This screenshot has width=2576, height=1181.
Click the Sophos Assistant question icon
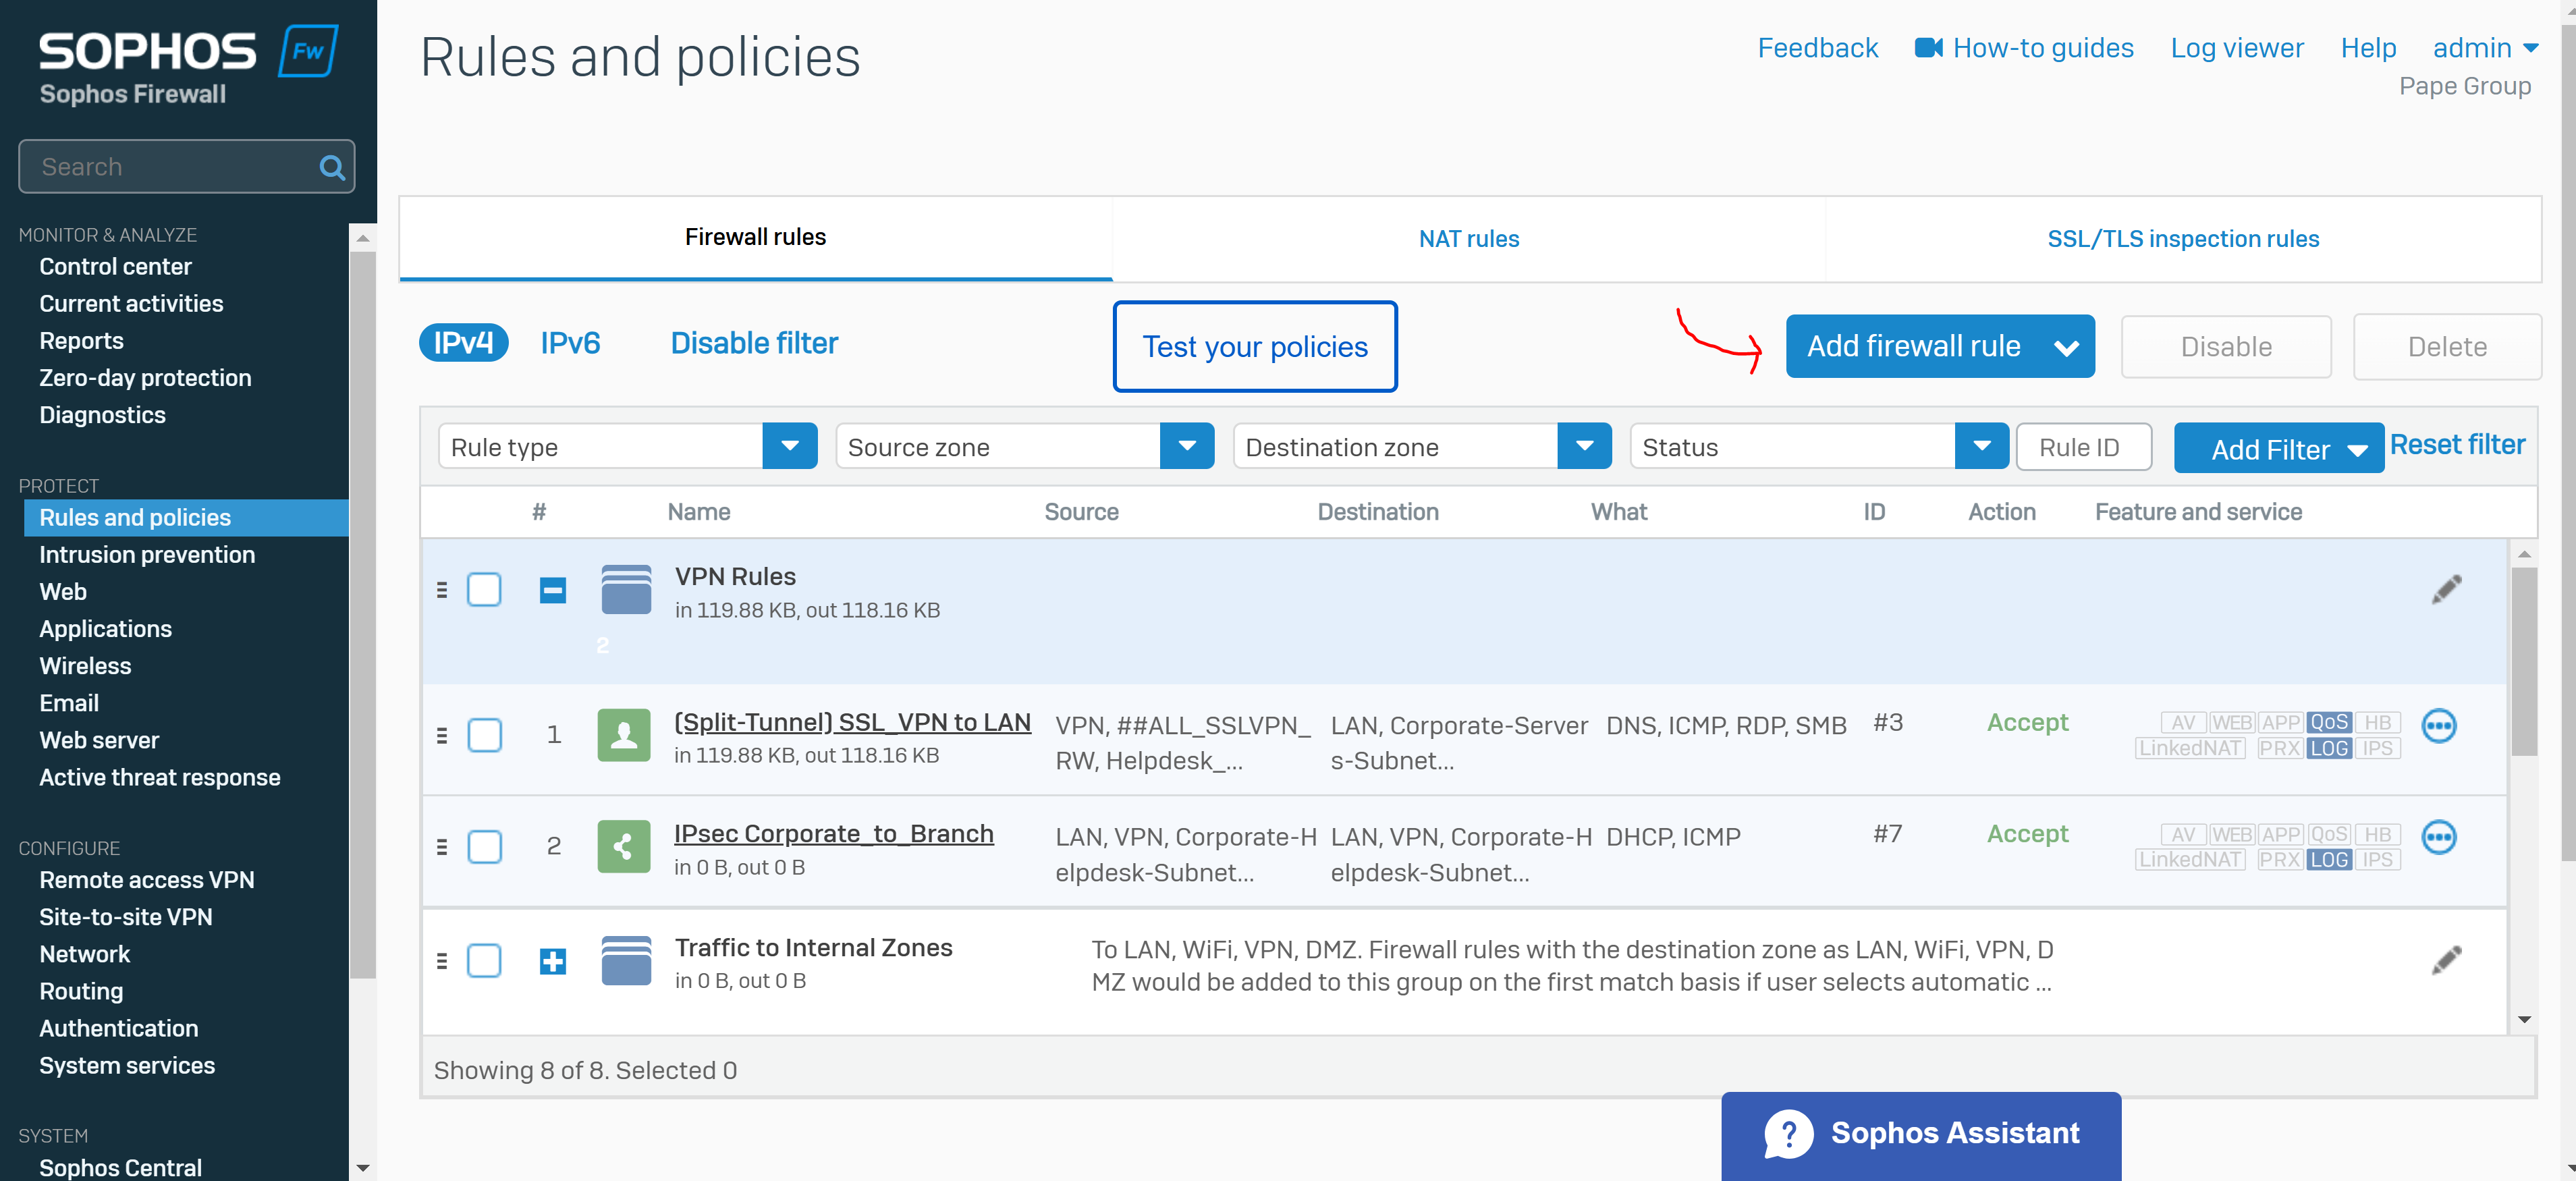[1788, 1134]
